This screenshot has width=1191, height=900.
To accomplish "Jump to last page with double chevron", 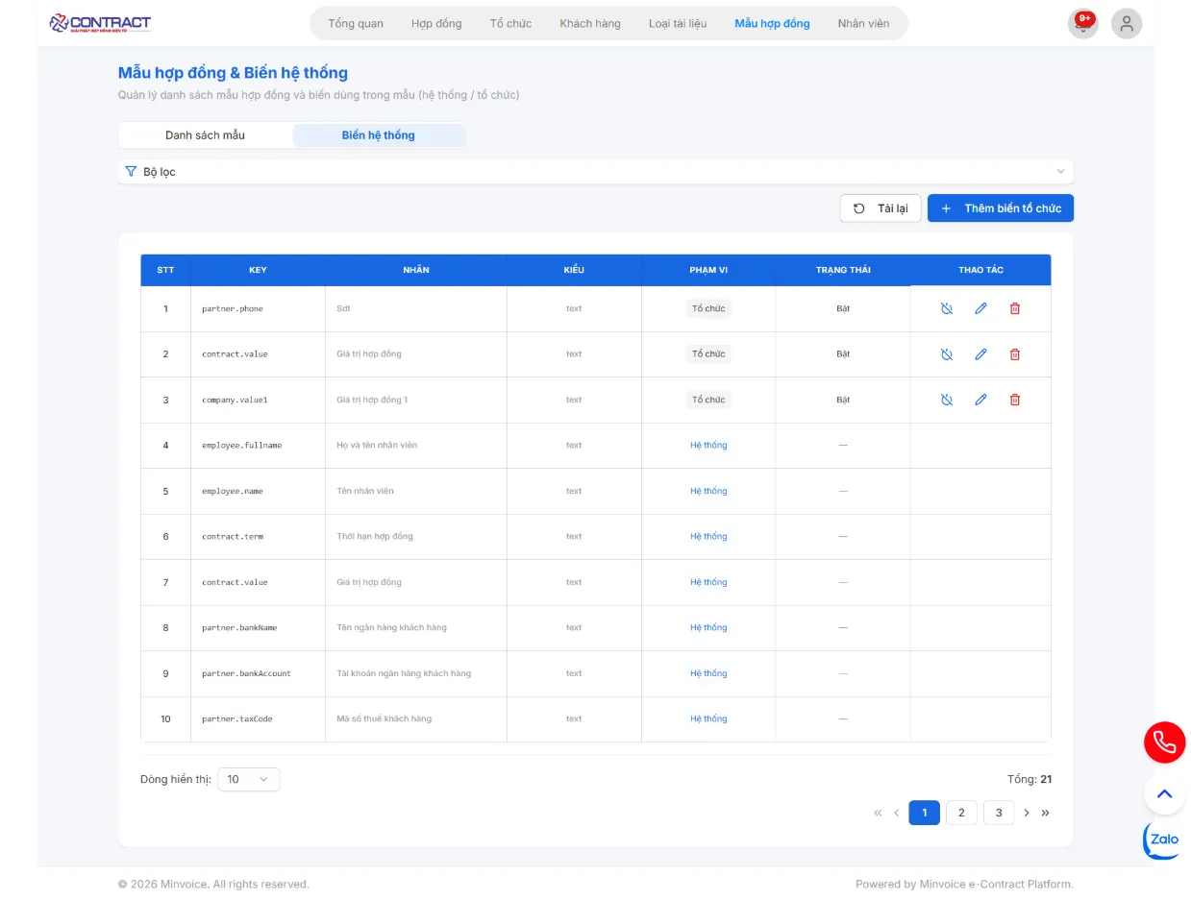I will (1046, 813).
